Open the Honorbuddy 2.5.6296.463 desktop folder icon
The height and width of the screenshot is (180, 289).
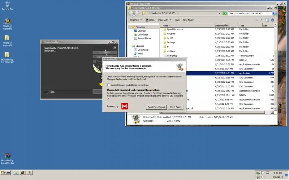pyautogui.click(x=7, y=58)
